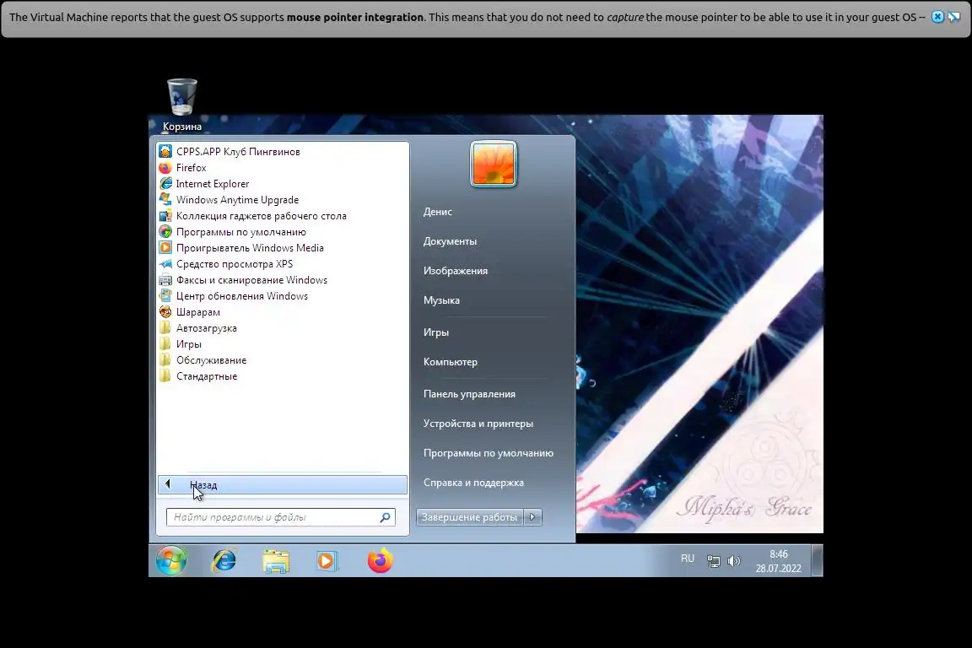Open Компьютер from the Start menu
This screenshot has height=648, width=972.
tap(451, 362)
